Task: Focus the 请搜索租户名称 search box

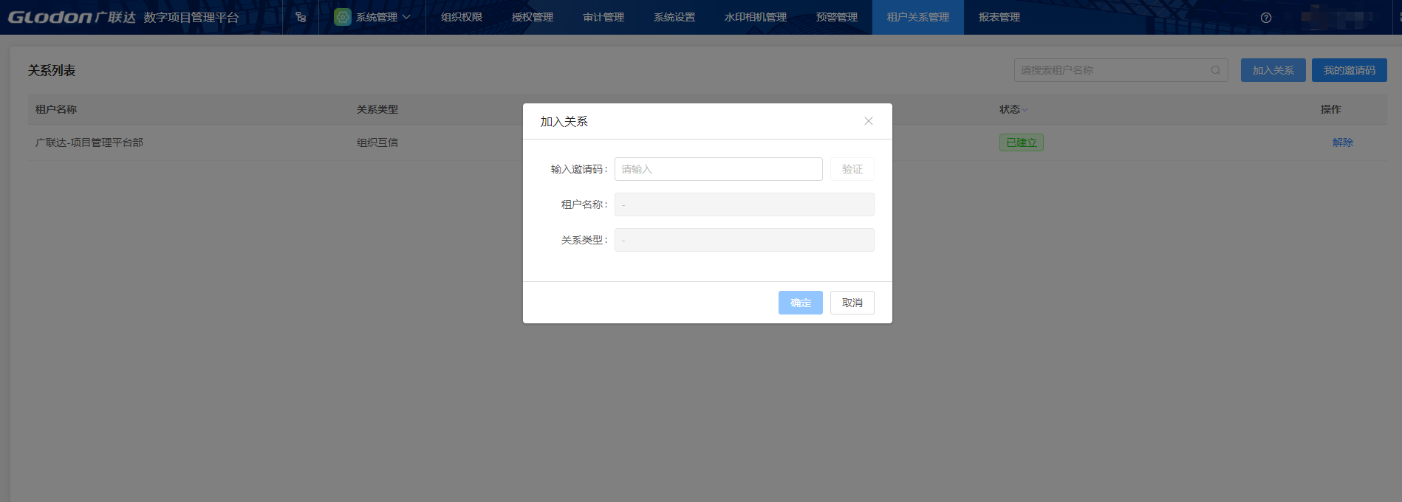Action: click(1112, 70)
